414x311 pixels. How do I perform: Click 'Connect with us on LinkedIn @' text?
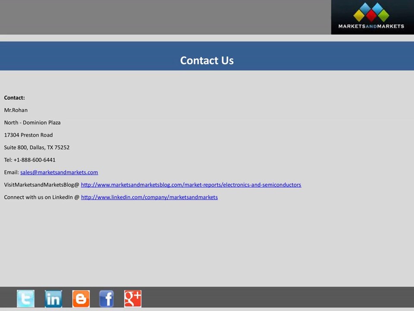click(x=42, y=197)
